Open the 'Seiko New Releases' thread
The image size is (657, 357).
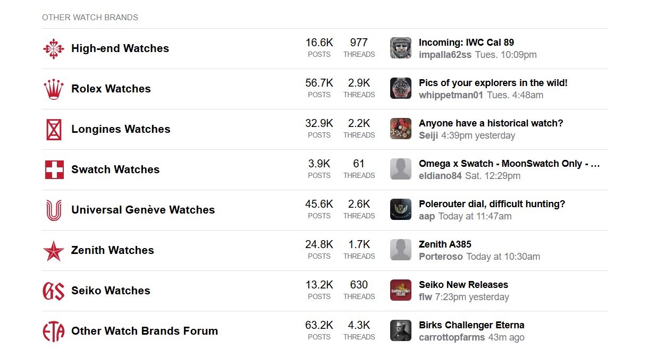point(463,285)
